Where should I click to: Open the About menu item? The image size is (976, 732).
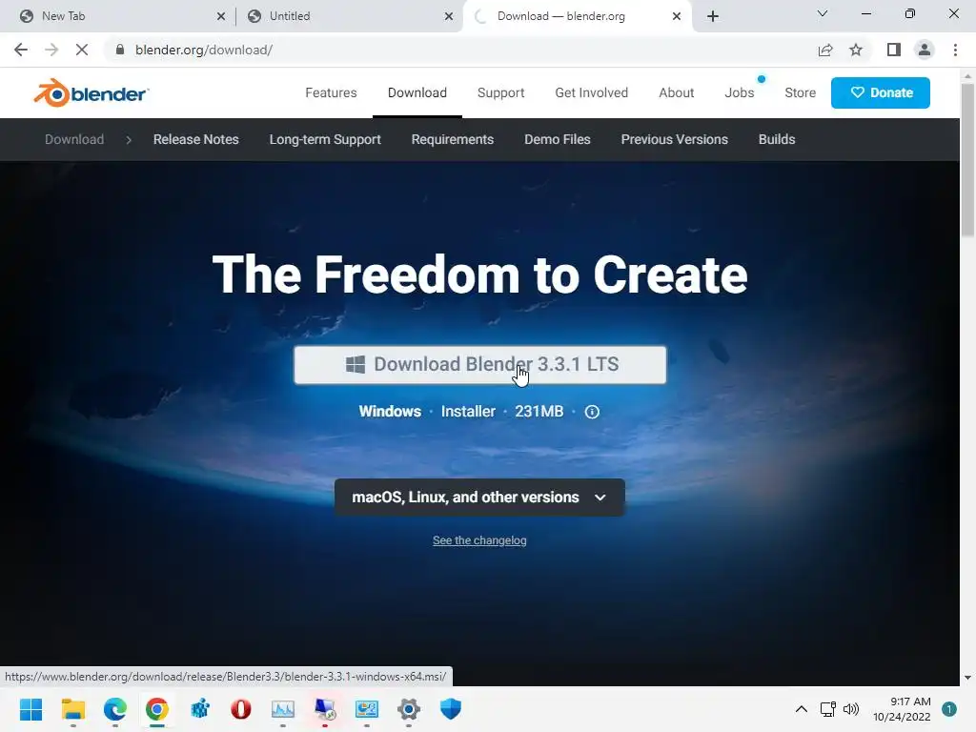pyautogui.click(x=676, y=92)
